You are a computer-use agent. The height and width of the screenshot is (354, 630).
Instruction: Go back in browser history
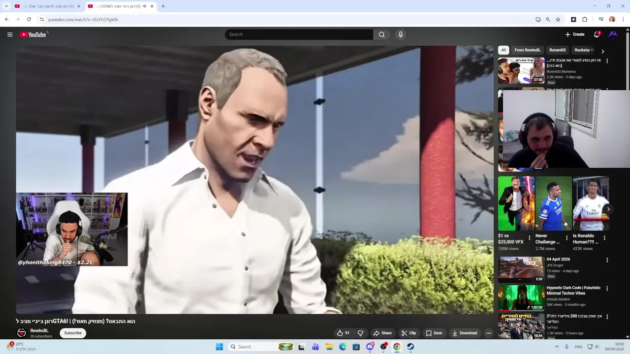tap(6, 20)
